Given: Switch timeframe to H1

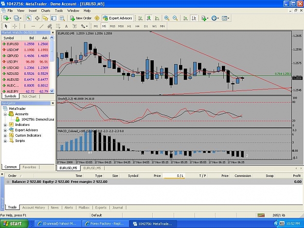Looking at the screenshot, I should point(129,26).
